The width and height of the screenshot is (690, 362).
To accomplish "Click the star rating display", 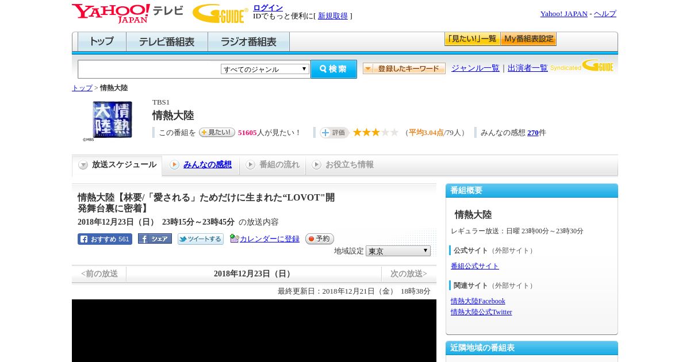I will (375, 133).
